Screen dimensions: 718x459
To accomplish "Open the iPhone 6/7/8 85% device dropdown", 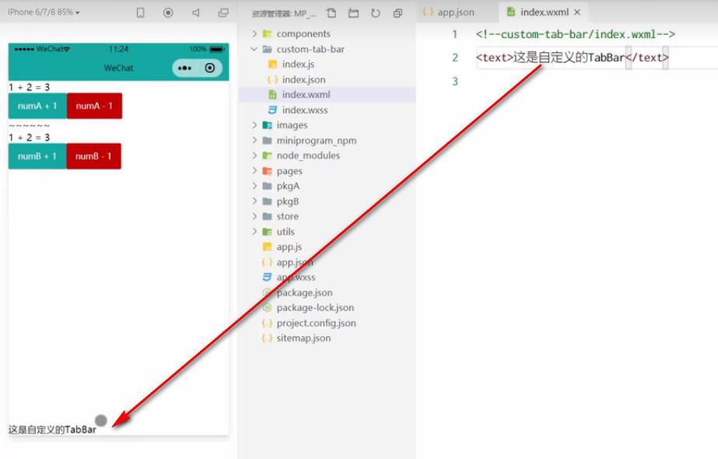I will click(x=44, y=12).
